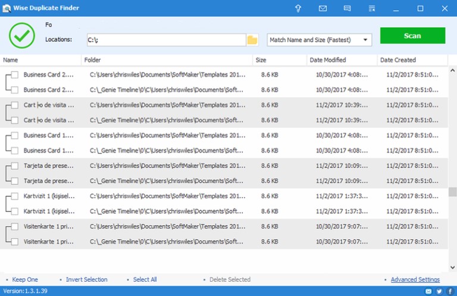Viewport: 457px width, 296px height.
Task: Check Tarjeta de prese in _Genie Timeline folder
Action: click(x=14, y=181)
